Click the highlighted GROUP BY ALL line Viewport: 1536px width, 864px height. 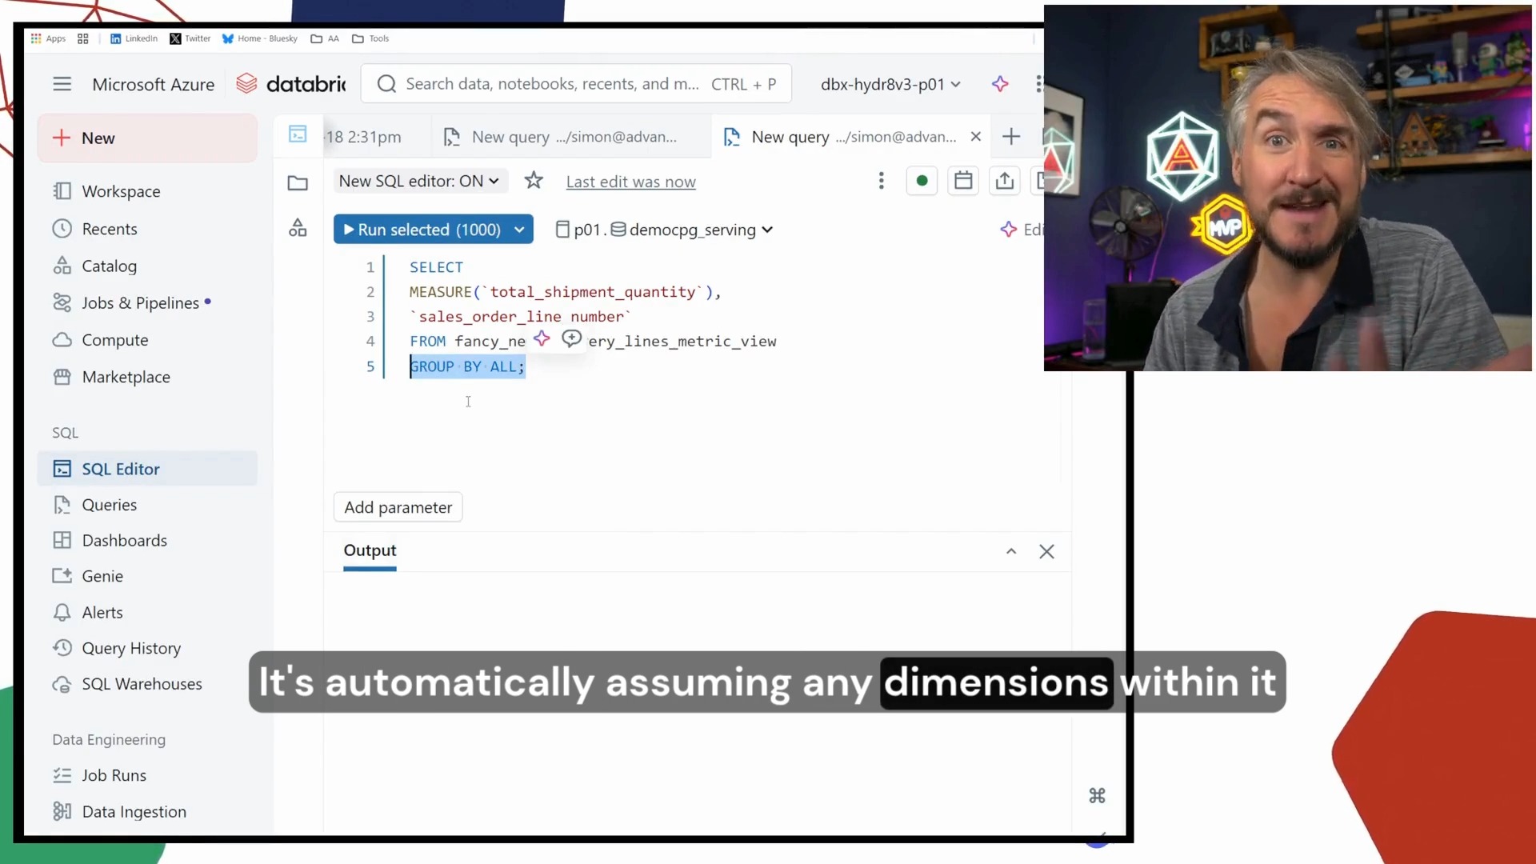467,366
